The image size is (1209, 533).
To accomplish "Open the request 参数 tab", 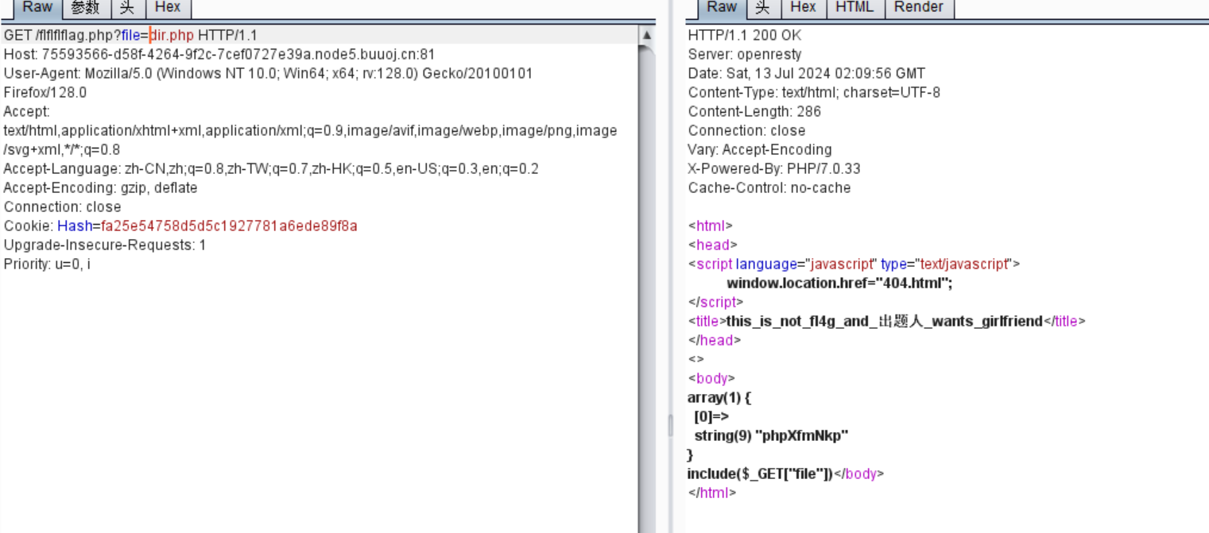I will (85, 7).
